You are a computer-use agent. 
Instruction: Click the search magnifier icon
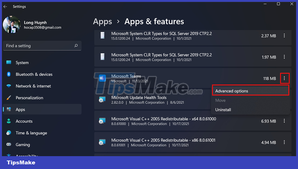(76, 46)
